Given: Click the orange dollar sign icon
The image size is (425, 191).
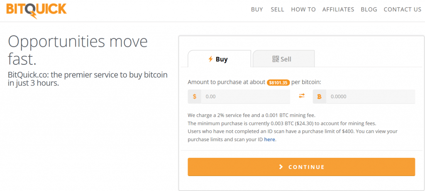Looking at the screenshot, I should coord(194,97).
